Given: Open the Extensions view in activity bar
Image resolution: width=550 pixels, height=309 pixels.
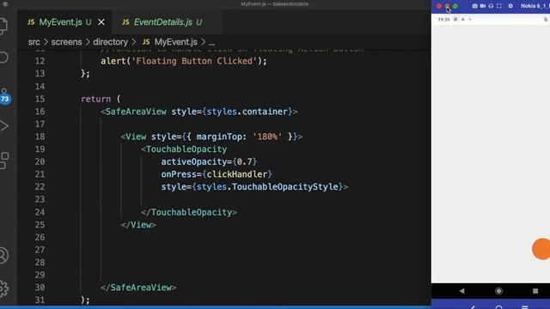Looking at the screenshot, I should (x=4, y=161).
